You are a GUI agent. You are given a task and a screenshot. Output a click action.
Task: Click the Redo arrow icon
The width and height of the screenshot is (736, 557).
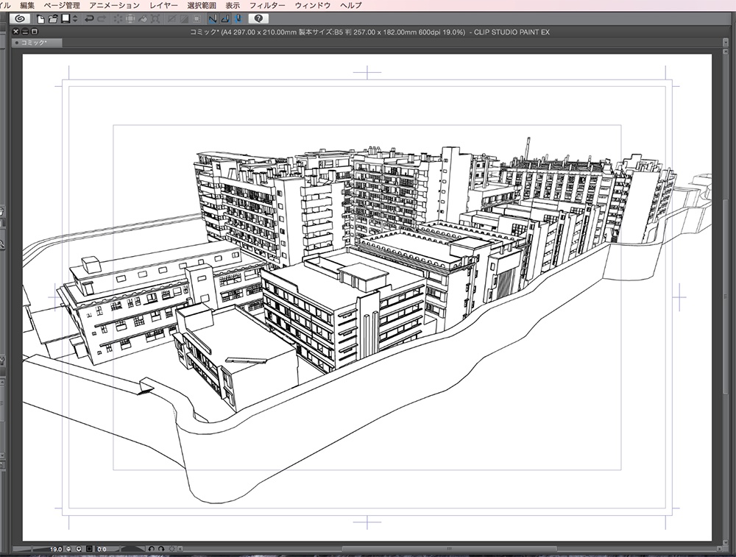point(102,18)
